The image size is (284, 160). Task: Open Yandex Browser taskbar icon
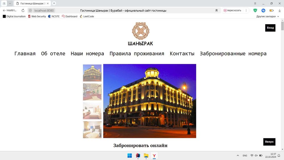click(x=154, y=156)
